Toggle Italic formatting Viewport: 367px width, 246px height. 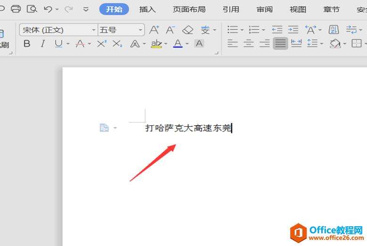point(42,43)
